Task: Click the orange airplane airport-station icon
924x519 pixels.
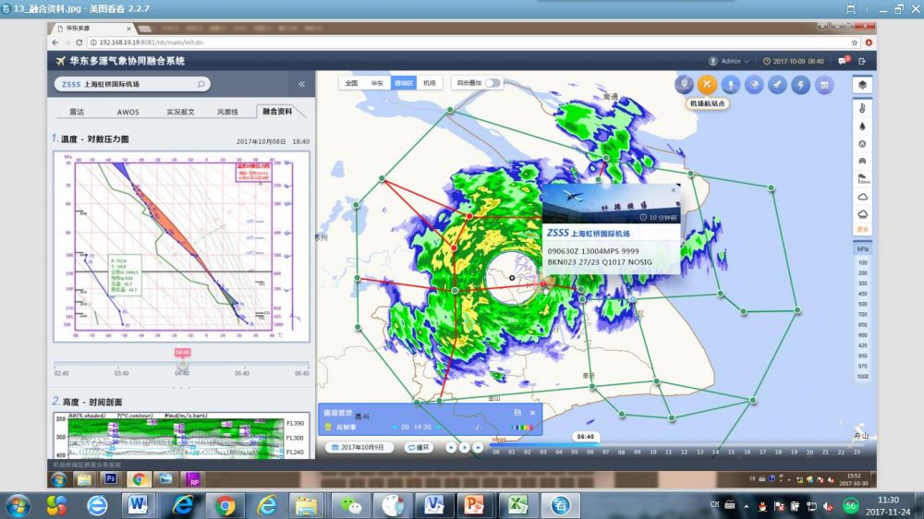Action: pyautogui.click(x=707, y=85)
